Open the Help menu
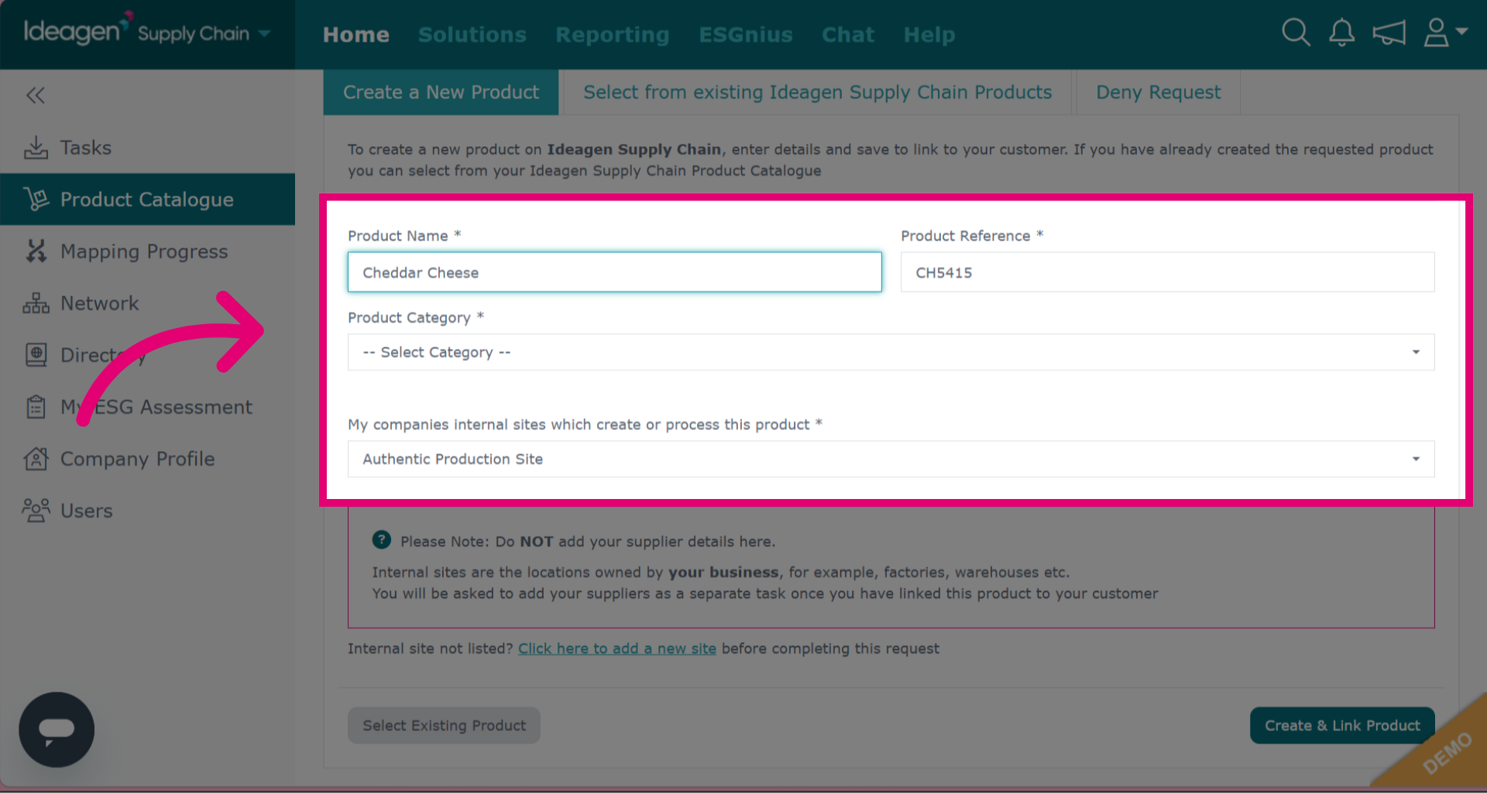 pos(929,35)
